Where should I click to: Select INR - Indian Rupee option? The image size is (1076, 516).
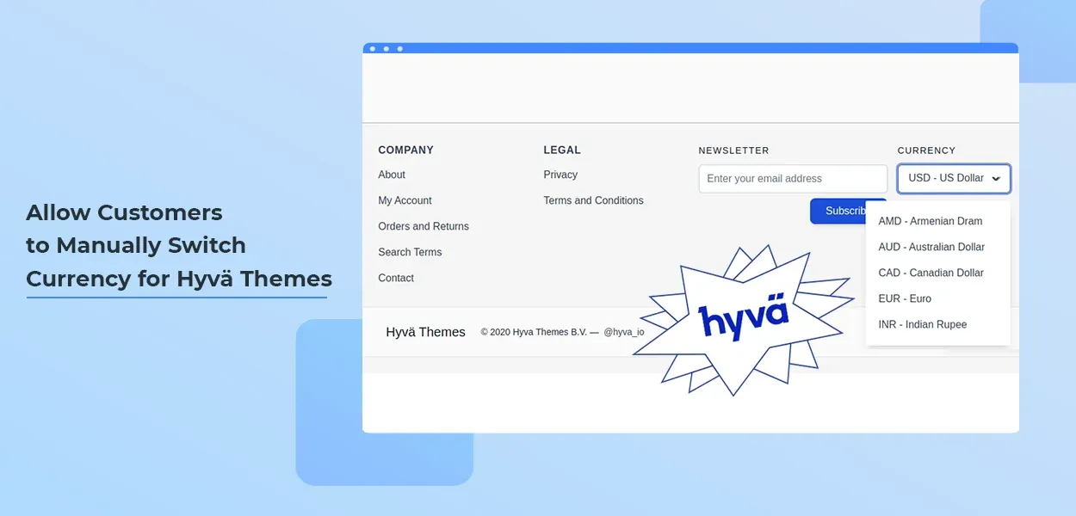tap(922, 324)
